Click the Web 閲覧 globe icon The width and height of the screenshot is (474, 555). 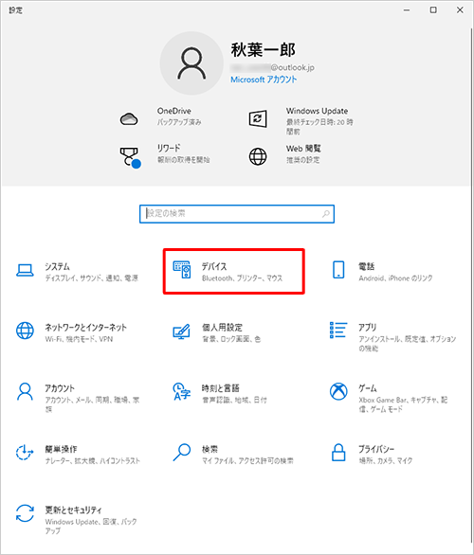coord(258,156)
